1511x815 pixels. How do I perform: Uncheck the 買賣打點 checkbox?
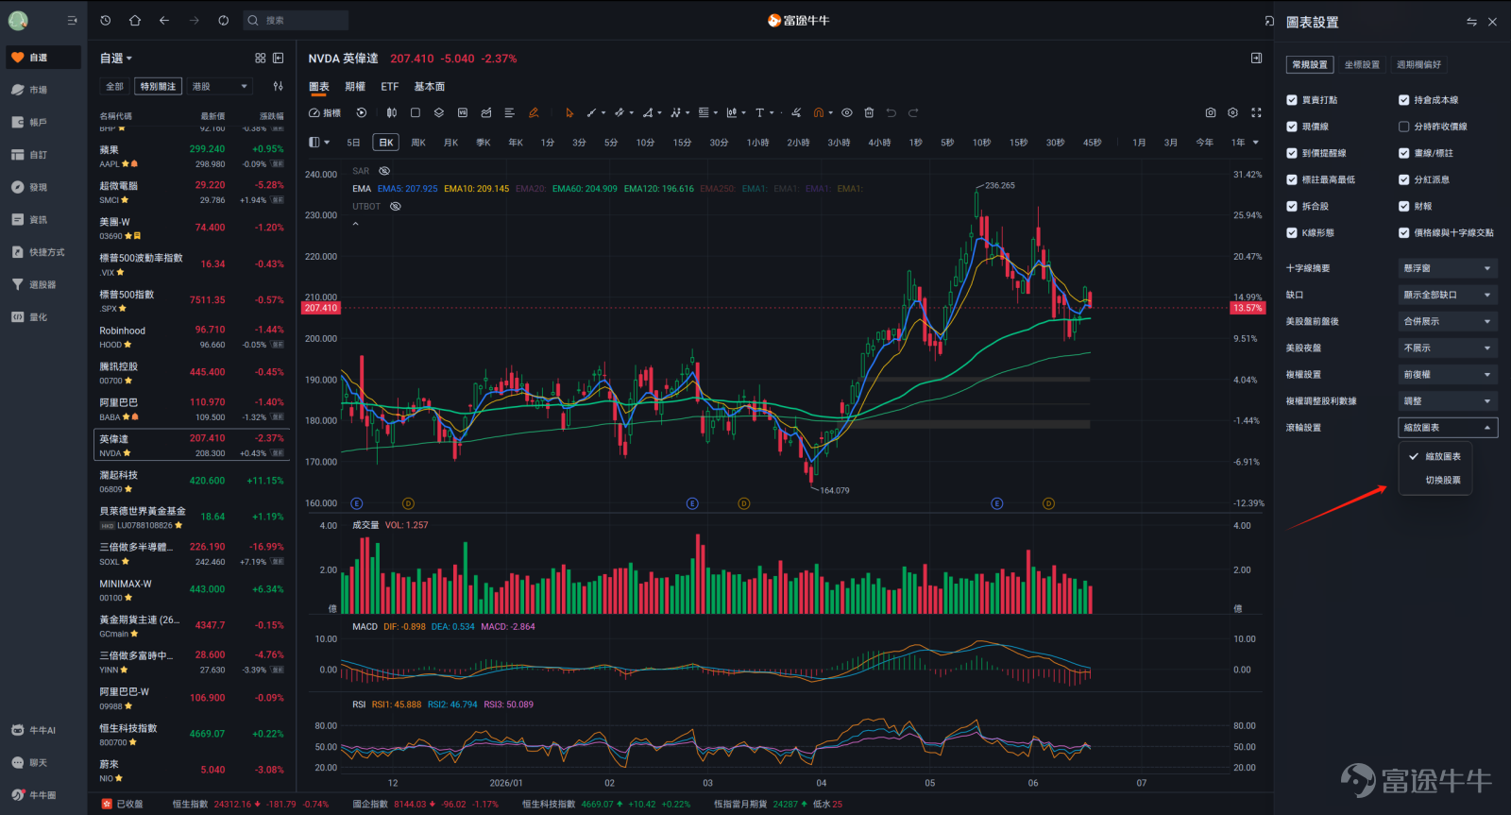pyautogui.click(x=1292, y=100)
